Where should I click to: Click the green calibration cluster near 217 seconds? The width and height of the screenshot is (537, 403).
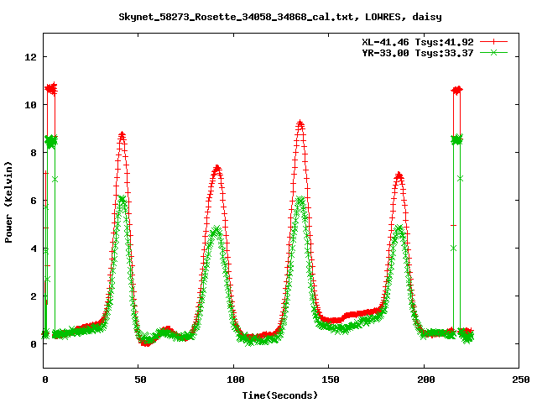456,139
